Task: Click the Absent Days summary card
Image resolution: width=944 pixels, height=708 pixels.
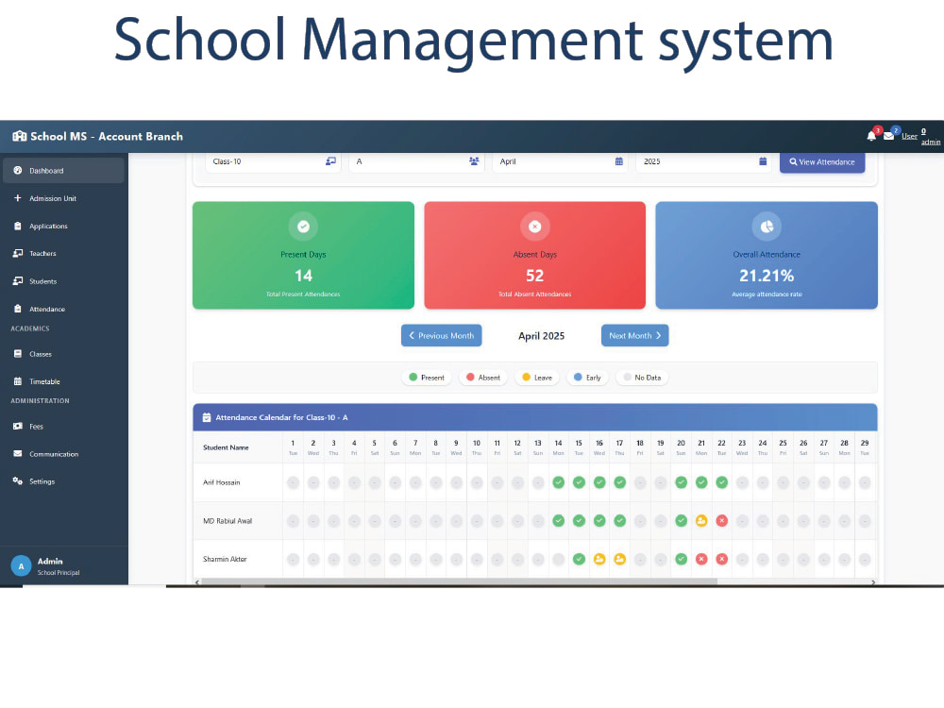Action: click(x=534, y=255)
